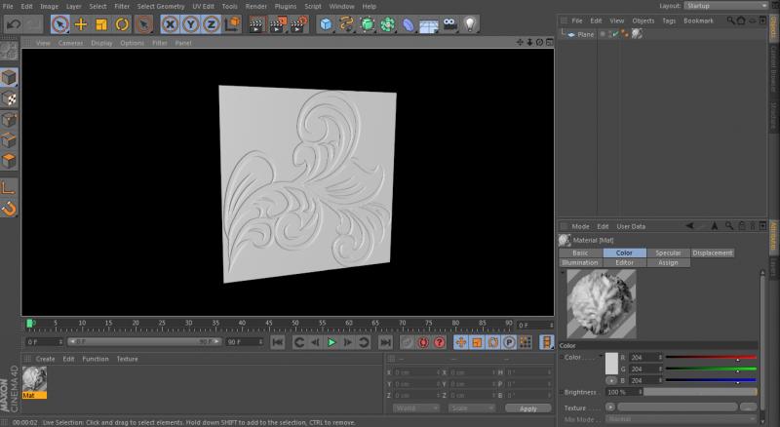The width and height of the screenshot is (780, 427).
Task: Open the Render menu
Action: pos(255,6)
